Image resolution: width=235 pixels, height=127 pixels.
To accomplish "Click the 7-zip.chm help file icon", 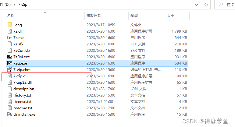I will [x=10, y=70].
